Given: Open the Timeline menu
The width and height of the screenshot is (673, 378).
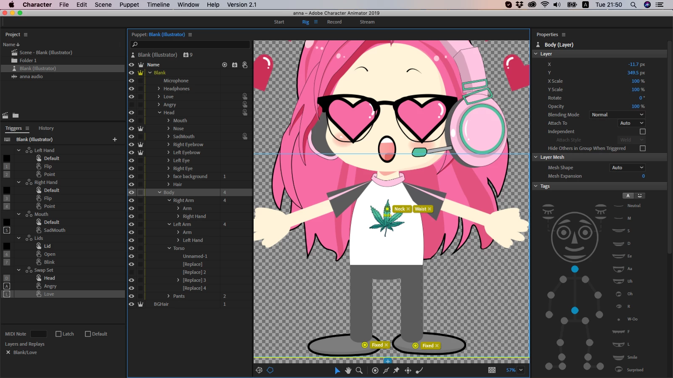Looking at the screenshot, I should [x=158, y=5].
